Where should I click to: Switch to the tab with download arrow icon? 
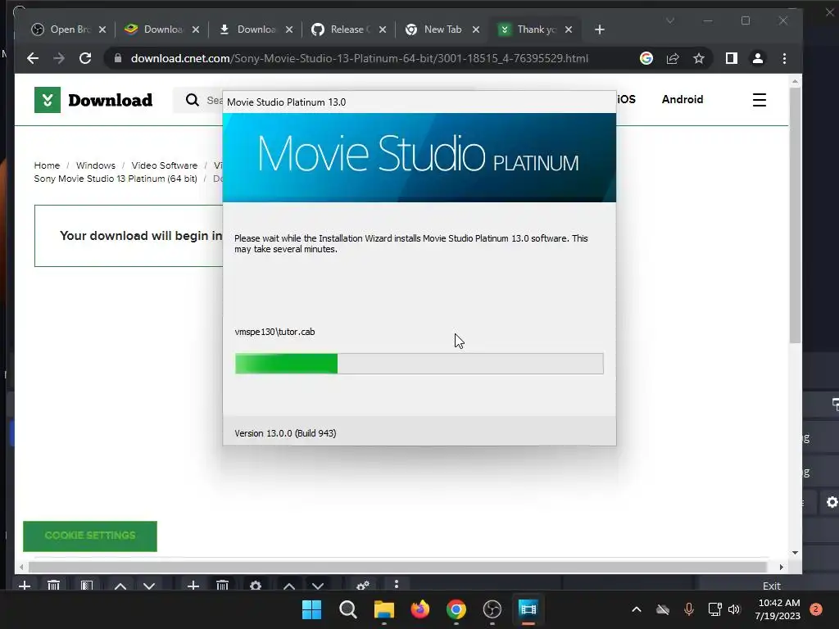coord(254,29)
